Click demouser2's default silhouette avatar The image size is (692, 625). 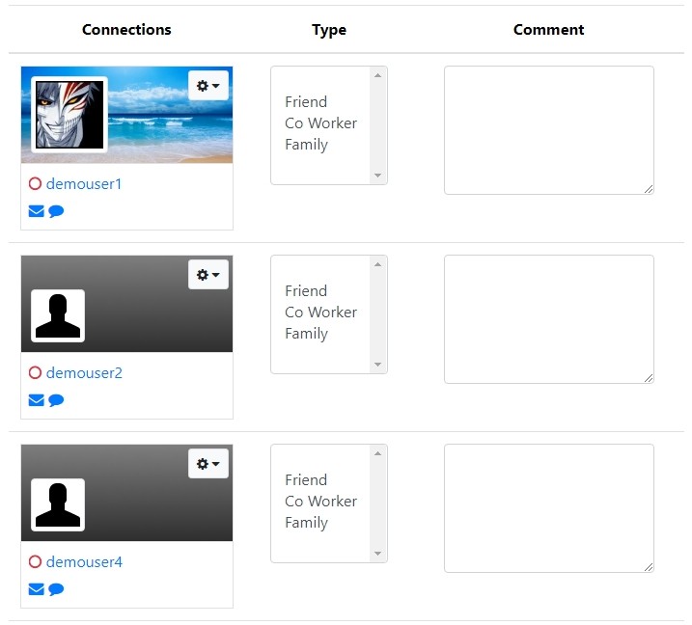tap(58, 315)
